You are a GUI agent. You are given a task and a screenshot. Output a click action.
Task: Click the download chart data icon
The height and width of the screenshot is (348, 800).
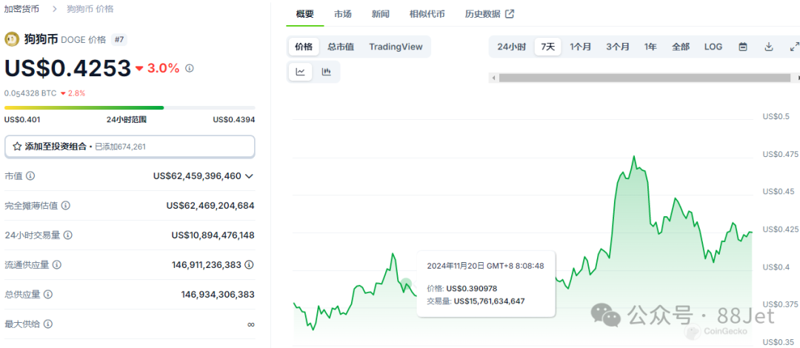click(x=769, y=47)
